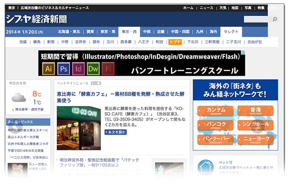Click the Illustrator Ai icon in banner
The image size is (292, 188).
(x=48, y=69)
